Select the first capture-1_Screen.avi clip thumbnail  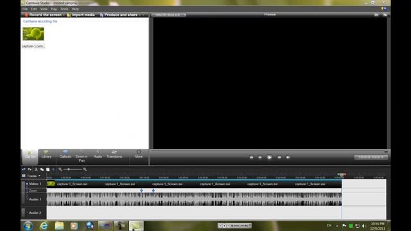pyautogui.click(x=51, y=184)
